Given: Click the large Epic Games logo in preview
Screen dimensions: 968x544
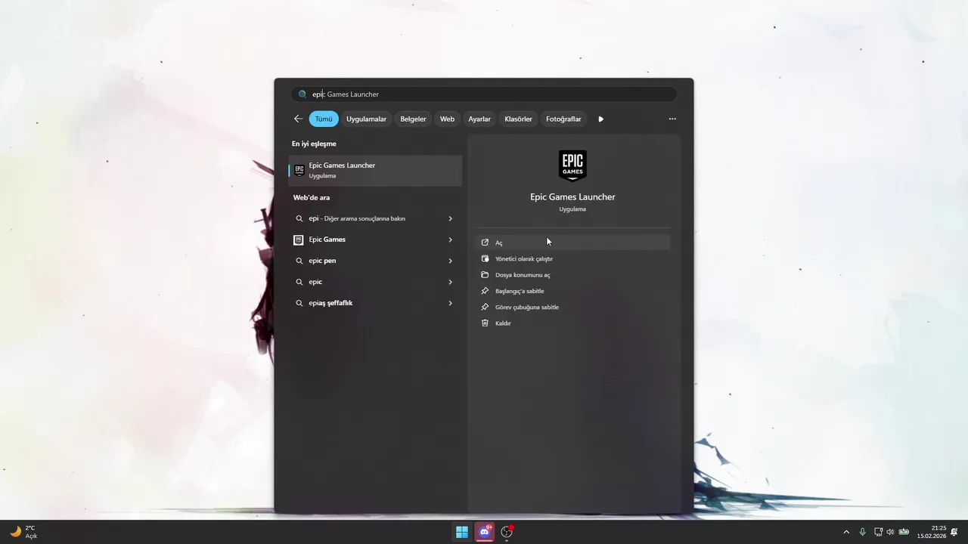Looking at the screenshot, I should 572,166.
